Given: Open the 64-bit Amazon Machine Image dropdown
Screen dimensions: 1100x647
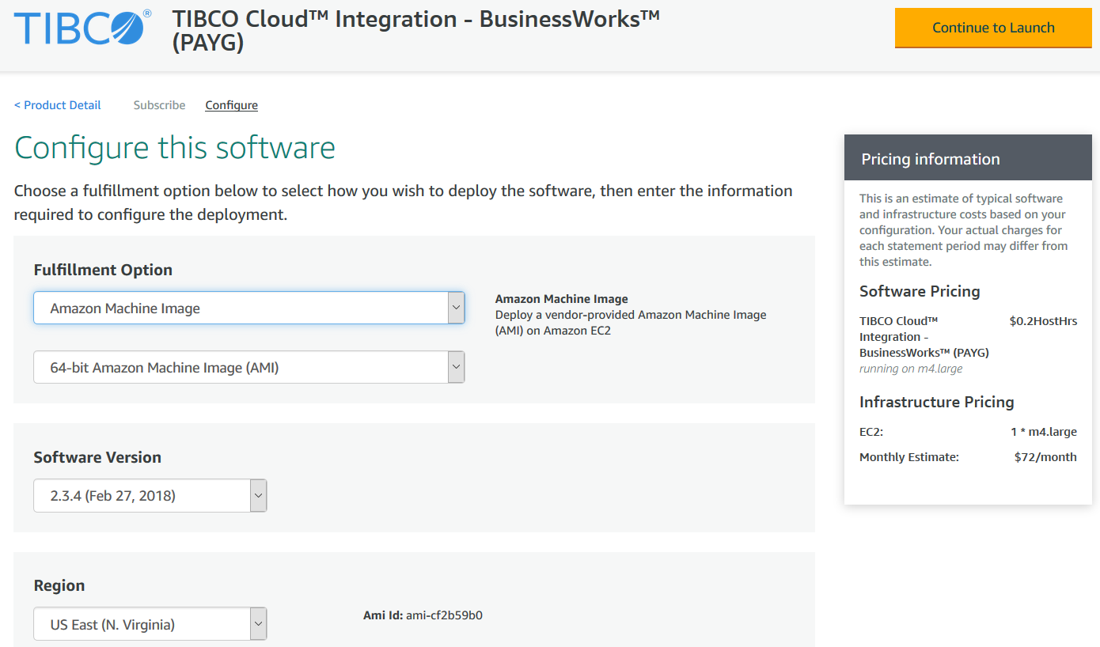Looking at the screenshot, I should [240, 367].
